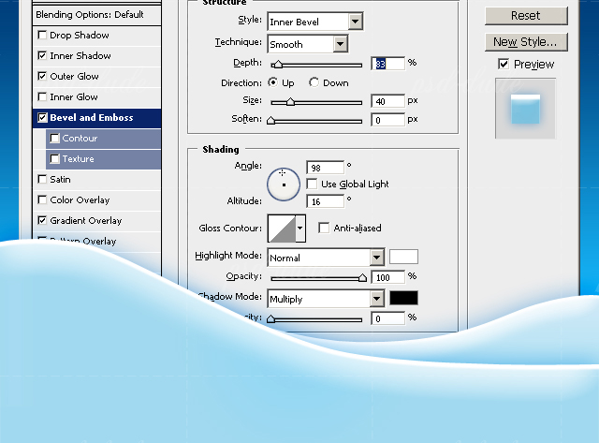
Task: Enable the Color Overlay checkbox
Action: point(42,200)
